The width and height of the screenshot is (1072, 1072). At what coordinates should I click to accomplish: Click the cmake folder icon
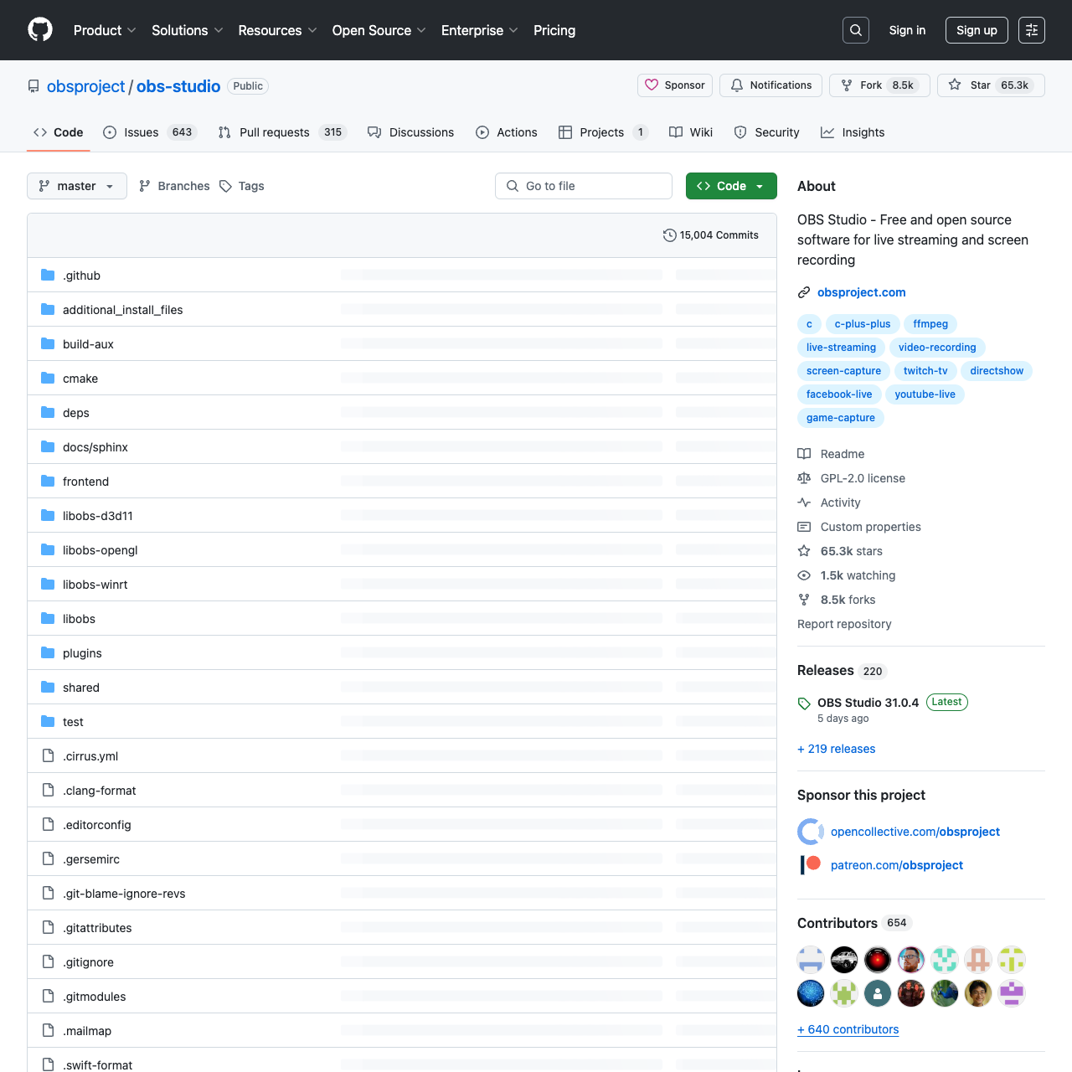48,378
